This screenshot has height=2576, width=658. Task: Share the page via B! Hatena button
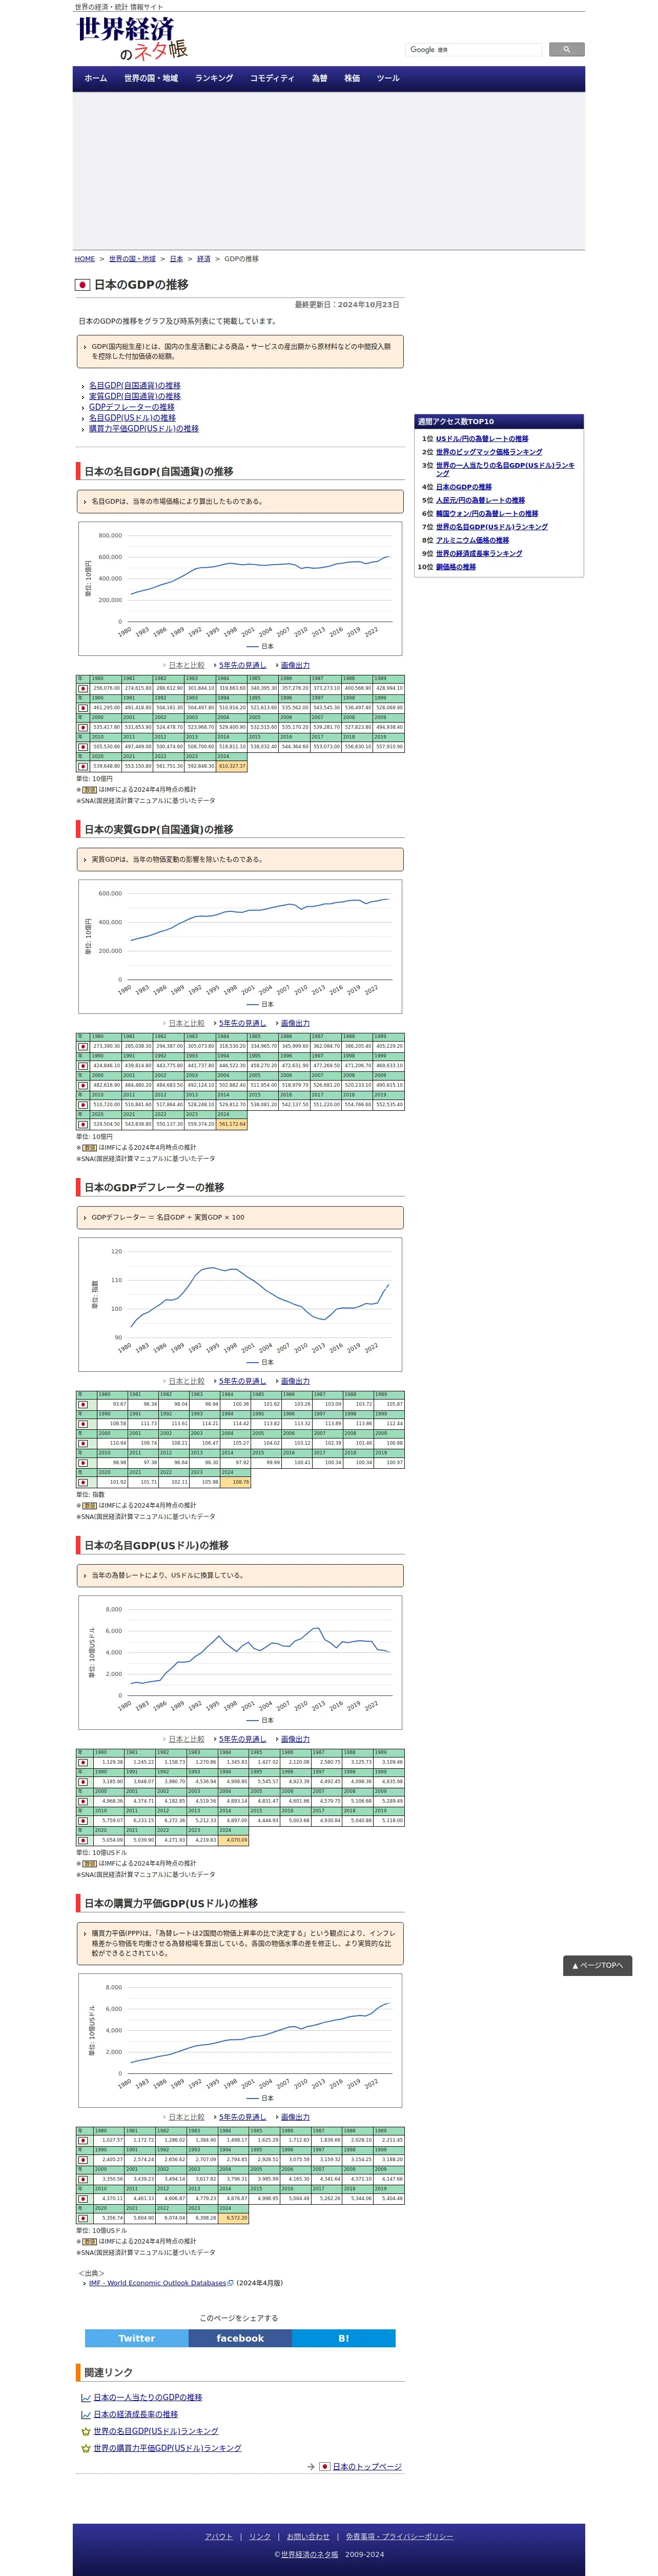pyautogui.click(x=344, y=2338)
